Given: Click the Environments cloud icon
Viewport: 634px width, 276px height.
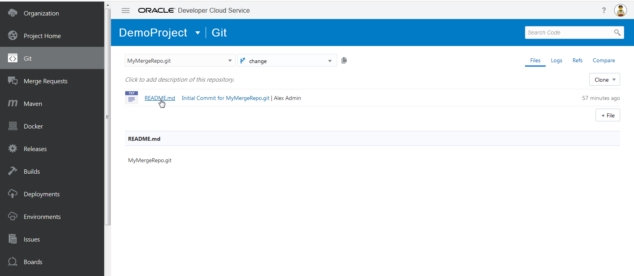Looking at the screenshot, I should pos(13,216).
